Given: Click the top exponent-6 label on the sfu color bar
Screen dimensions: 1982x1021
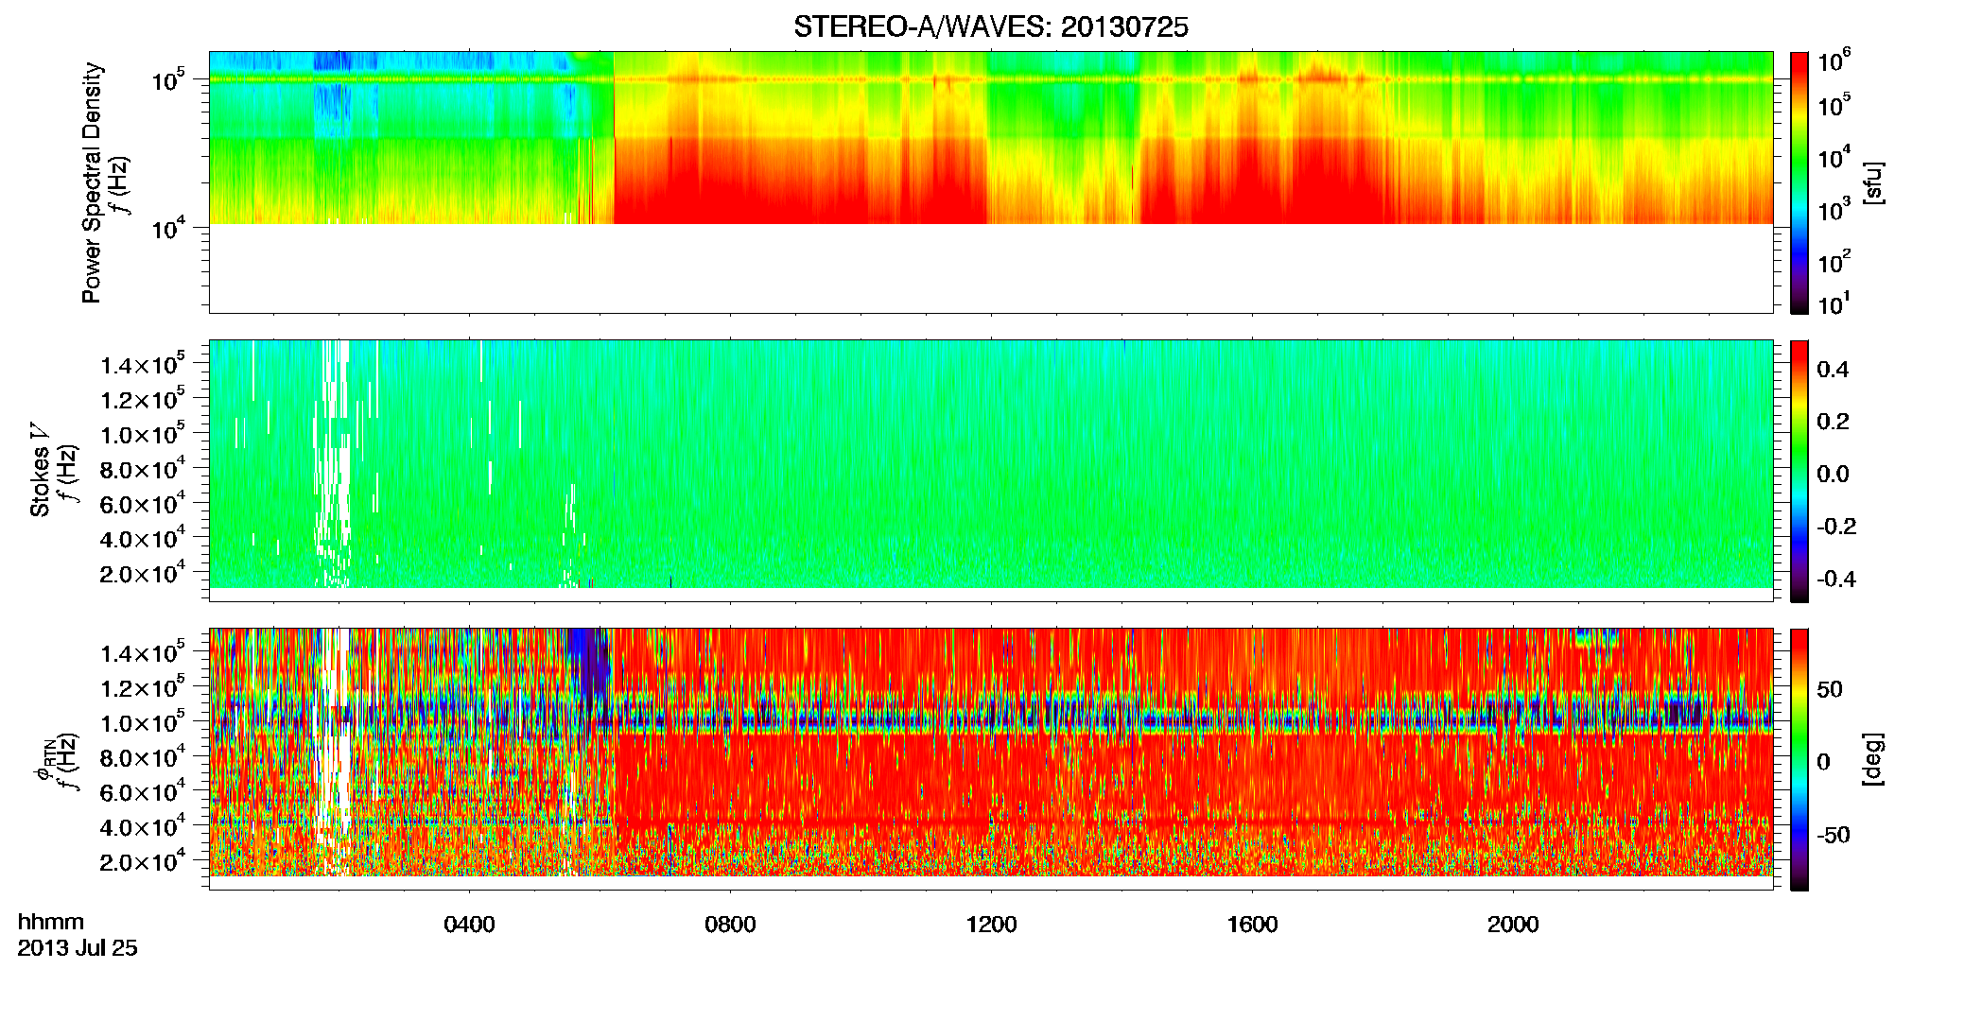Looking at the screenshot, I should tap(1834, 61).
